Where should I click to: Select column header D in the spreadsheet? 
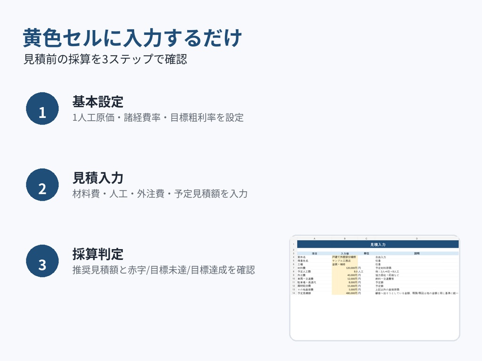pyautogui.click(x=417, y=238)
